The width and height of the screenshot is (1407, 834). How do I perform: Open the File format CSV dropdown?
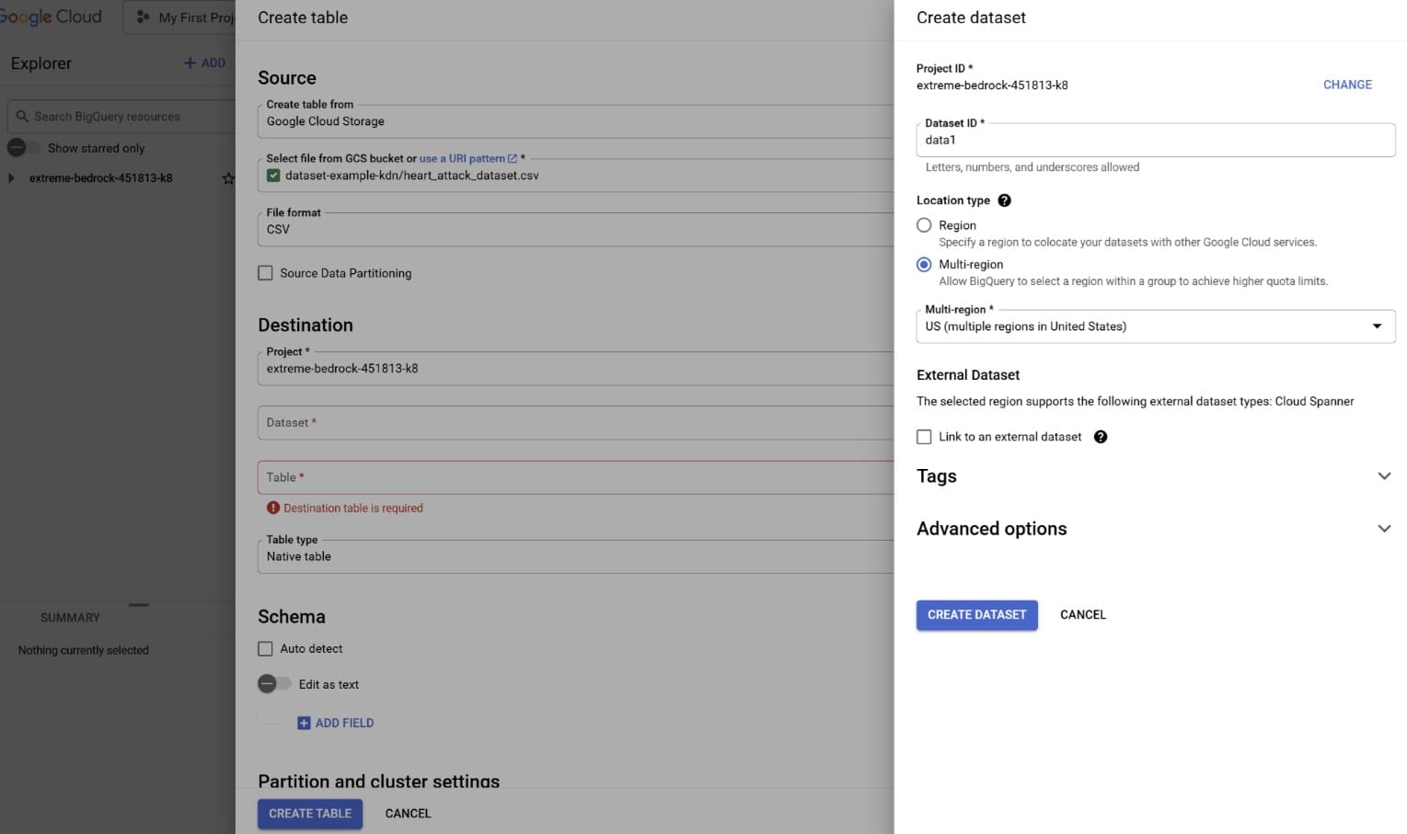click(x=575, y=229)
